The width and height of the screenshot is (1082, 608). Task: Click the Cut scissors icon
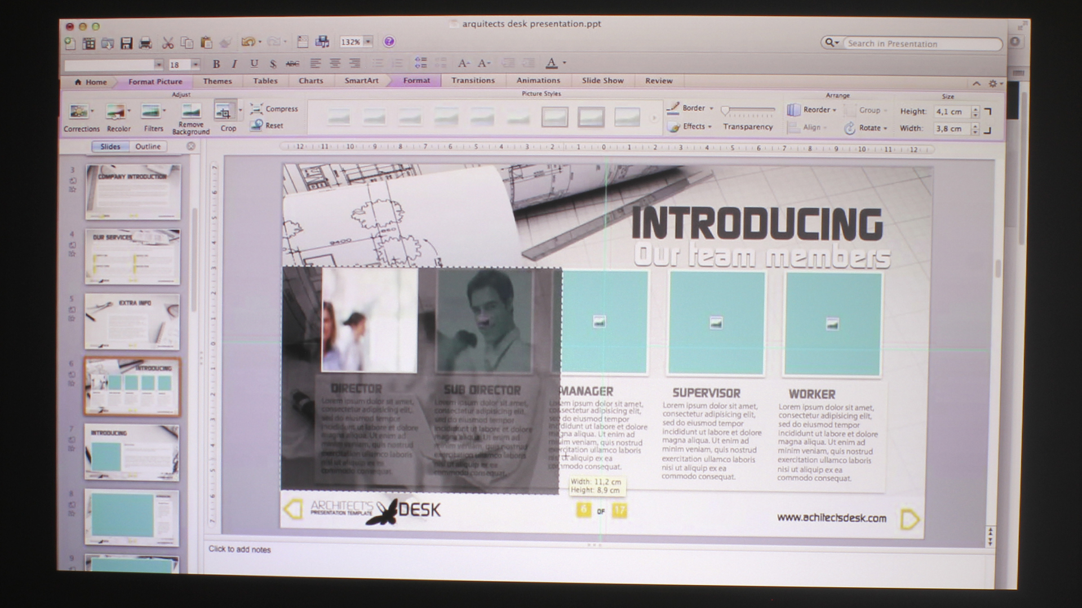pos(167,43)
